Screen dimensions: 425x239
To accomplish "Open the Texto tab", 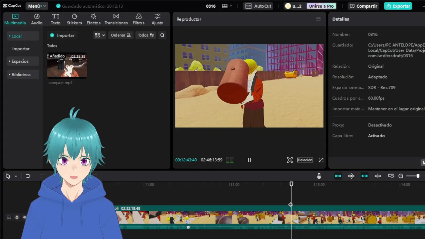I will coord(55,19).
